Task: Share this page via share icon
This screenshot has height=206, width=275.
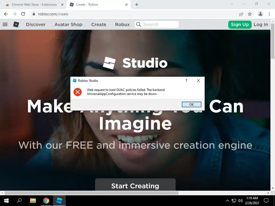Action: tap(241, 14)
